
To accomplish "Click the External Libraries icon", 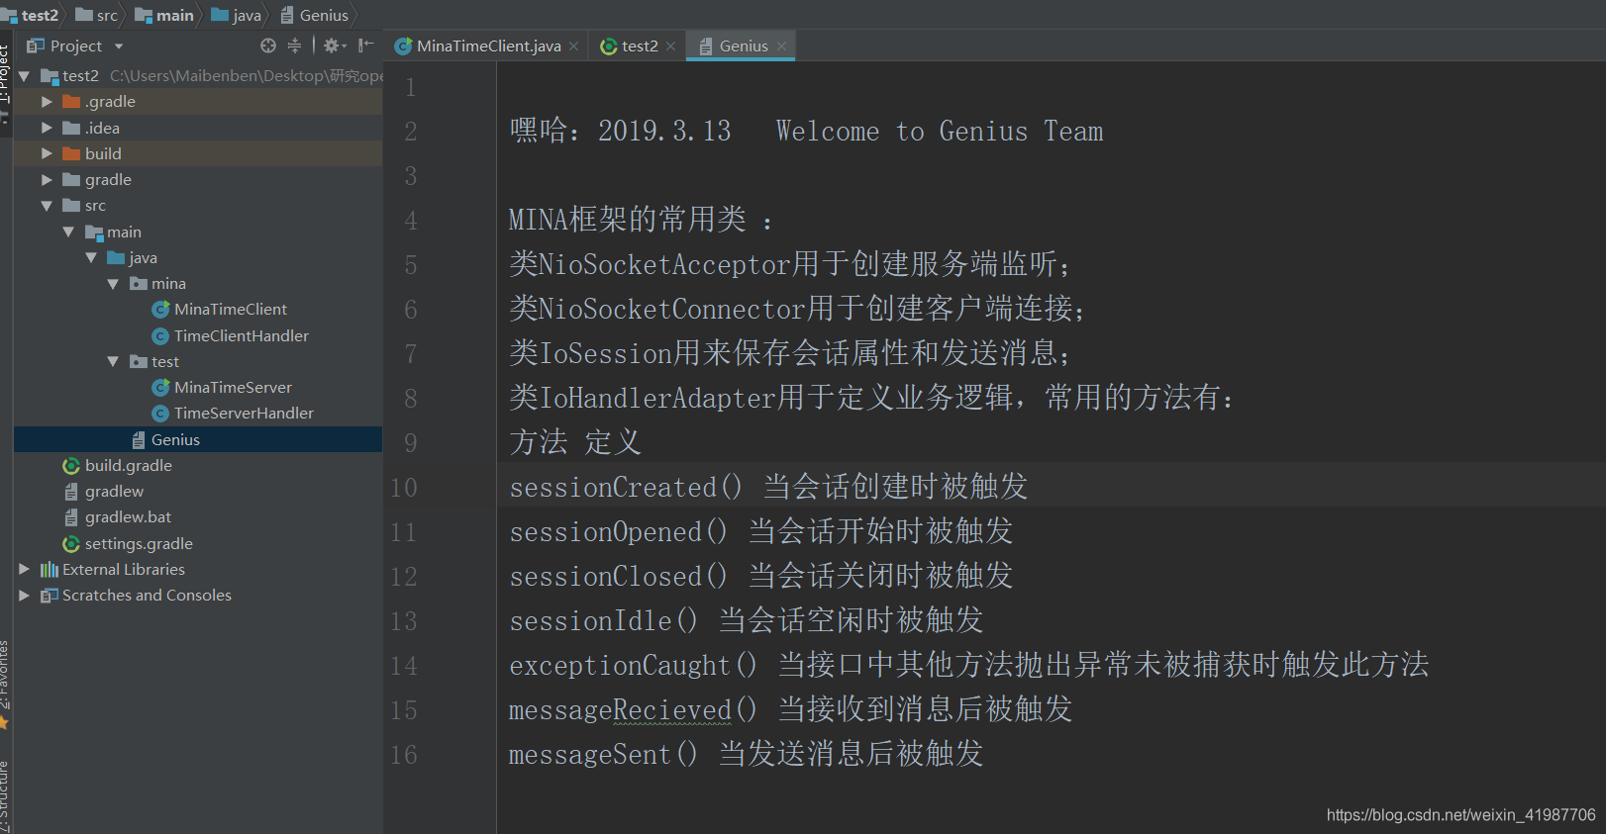I will click(50, 569).
